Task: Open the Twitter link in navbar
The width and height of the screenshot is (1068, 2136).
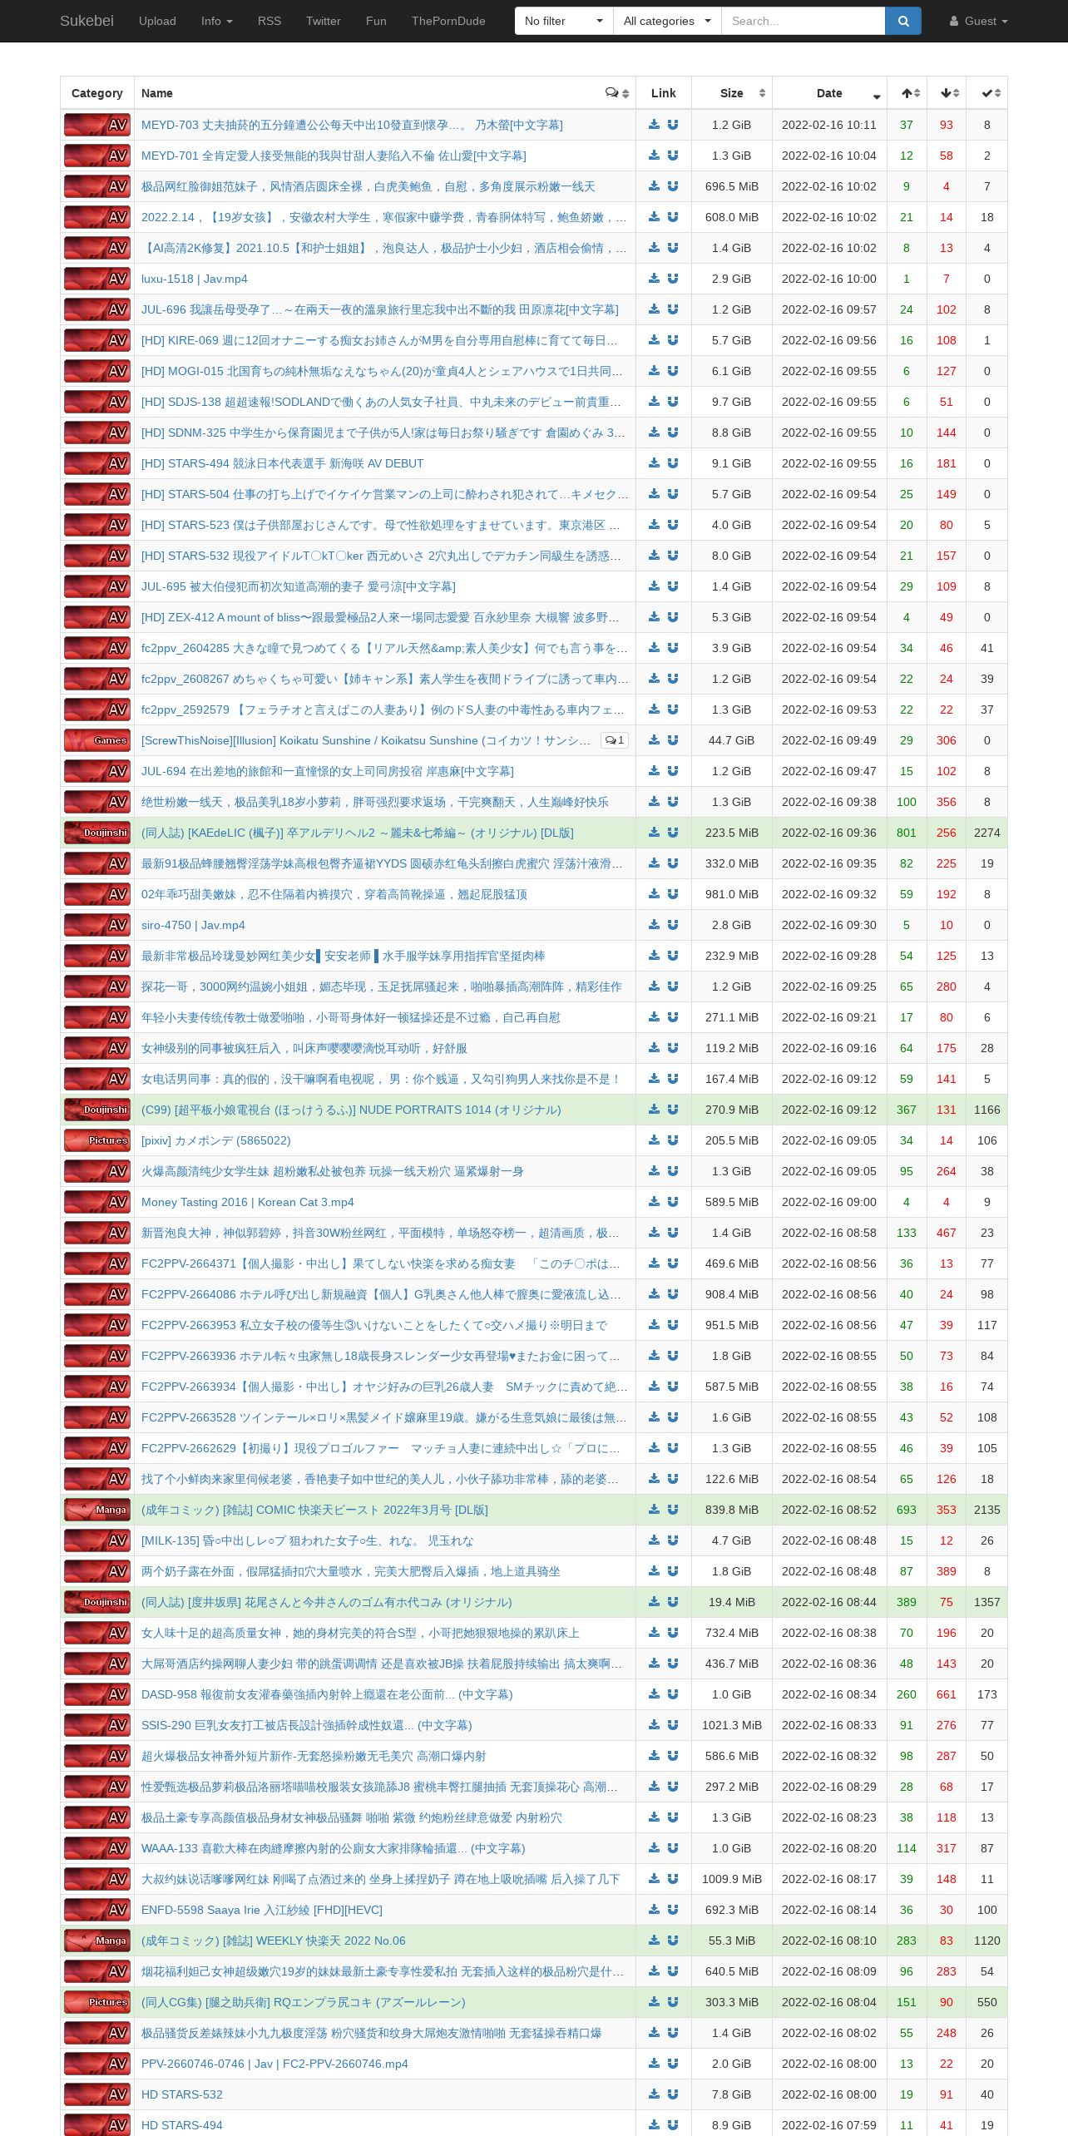Action: pos(324,21)
